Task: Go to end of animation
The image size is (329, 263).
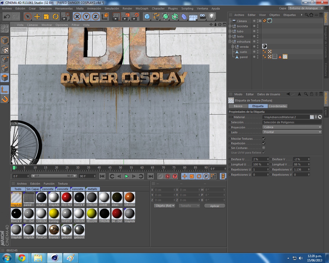Action: [x=151, y=176]
